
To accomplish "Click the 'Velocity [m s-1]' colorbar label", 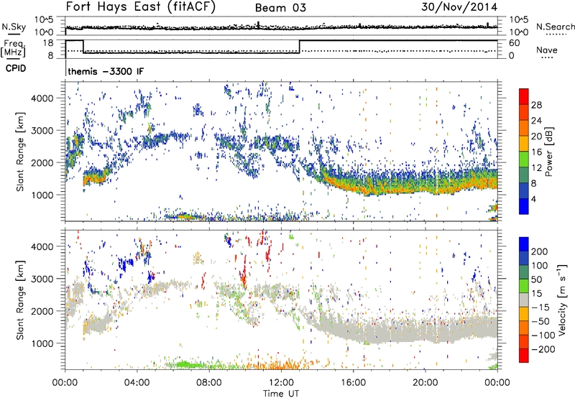I will 562,300.
